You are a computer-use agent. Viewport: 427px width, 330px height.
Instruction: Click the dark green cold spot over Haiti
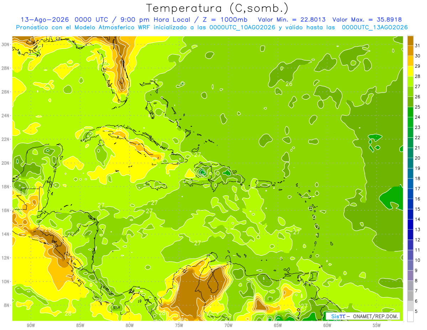202,172
